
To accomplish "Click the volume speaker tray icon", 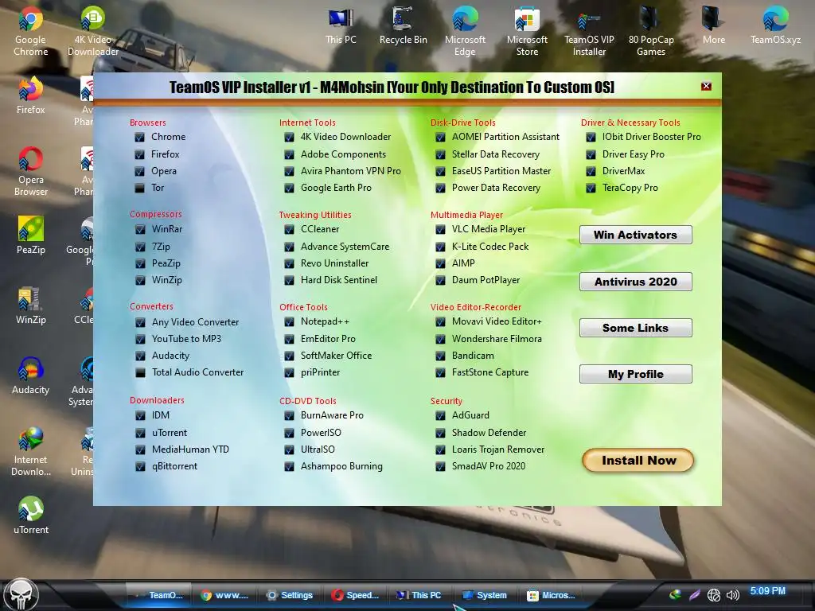I will tap(733, 595).
